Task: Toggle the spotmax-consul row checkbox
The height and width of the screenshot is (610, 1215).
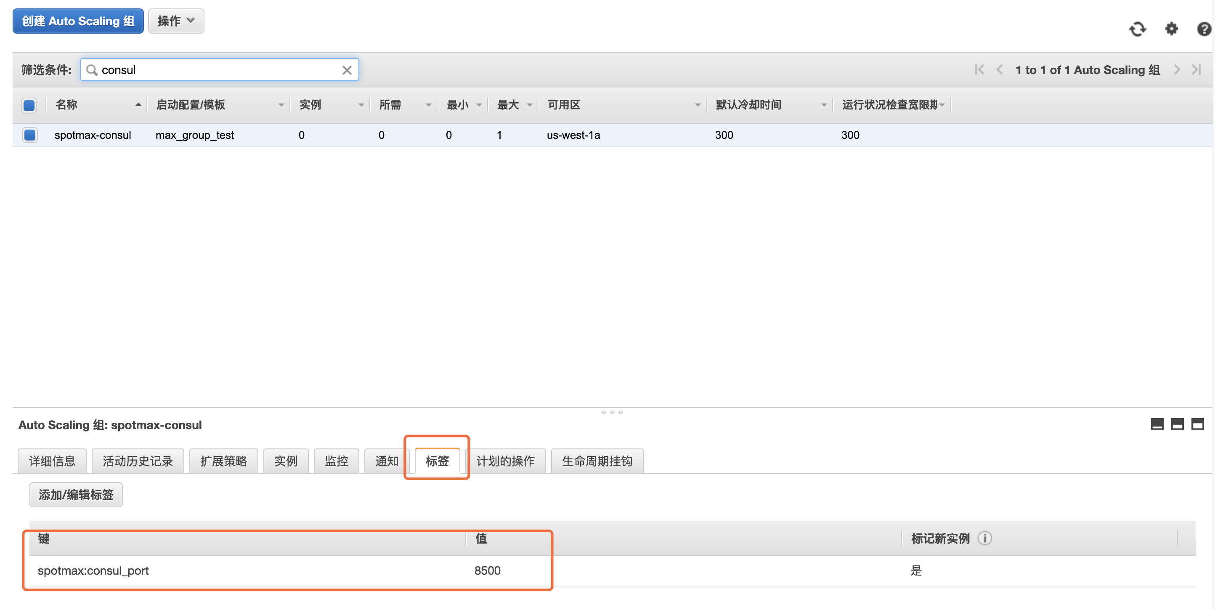Action: tap(30, 135)
